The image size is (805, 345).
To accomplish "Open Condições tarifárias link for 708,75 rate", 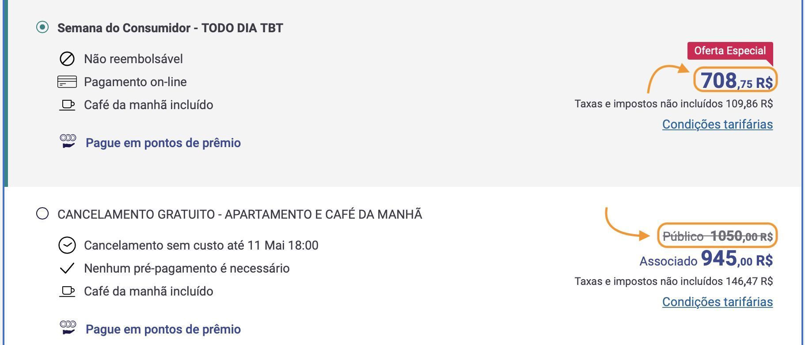I will [x=717, y=124].
